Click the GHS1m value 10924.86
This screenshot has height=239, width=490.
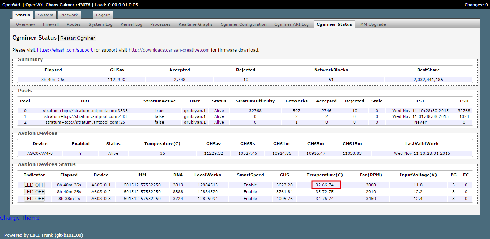coord(282,153)
